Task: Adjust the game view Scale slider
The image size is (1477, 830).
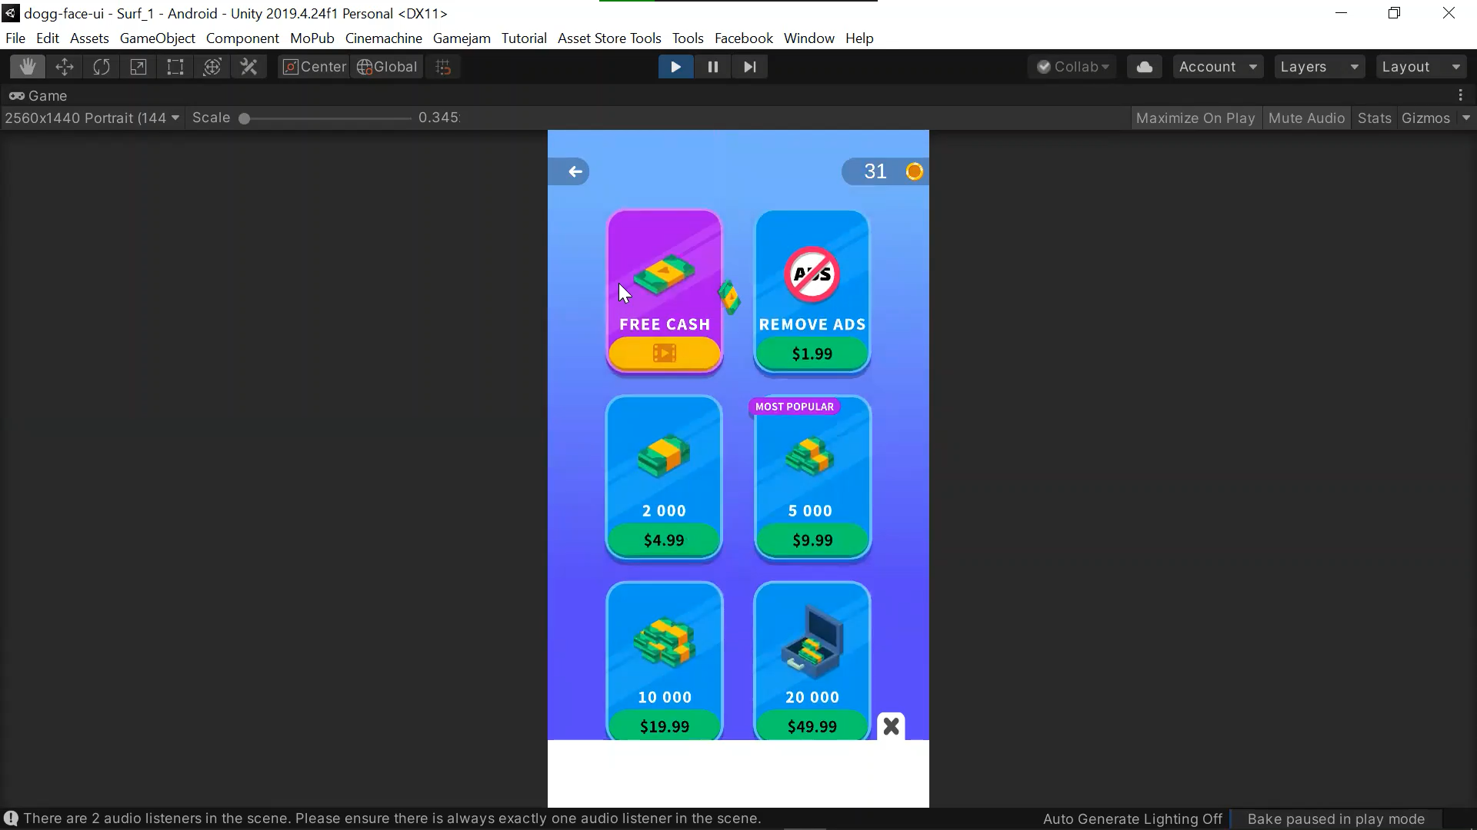Action: 245,118
